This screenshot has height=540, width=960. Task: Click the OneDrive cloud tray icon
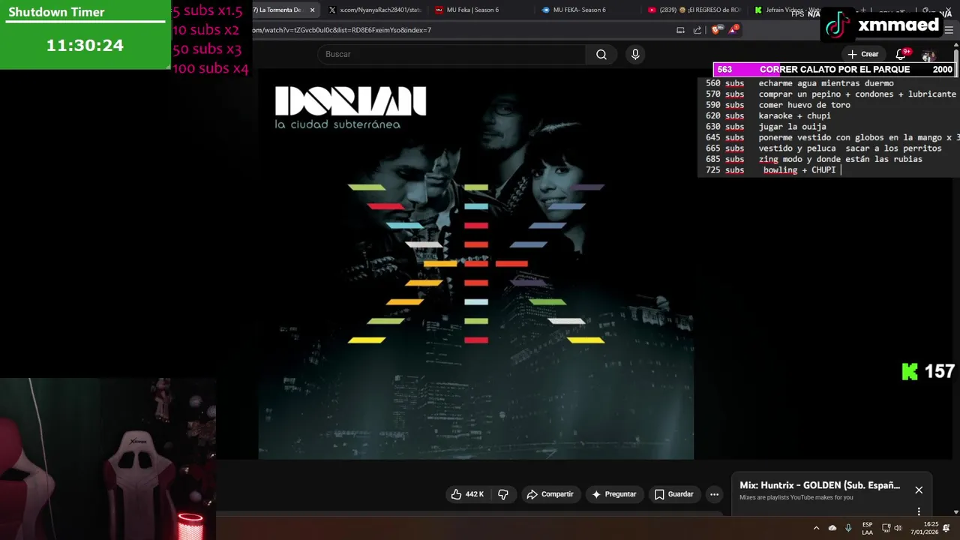tap(832, 528)
